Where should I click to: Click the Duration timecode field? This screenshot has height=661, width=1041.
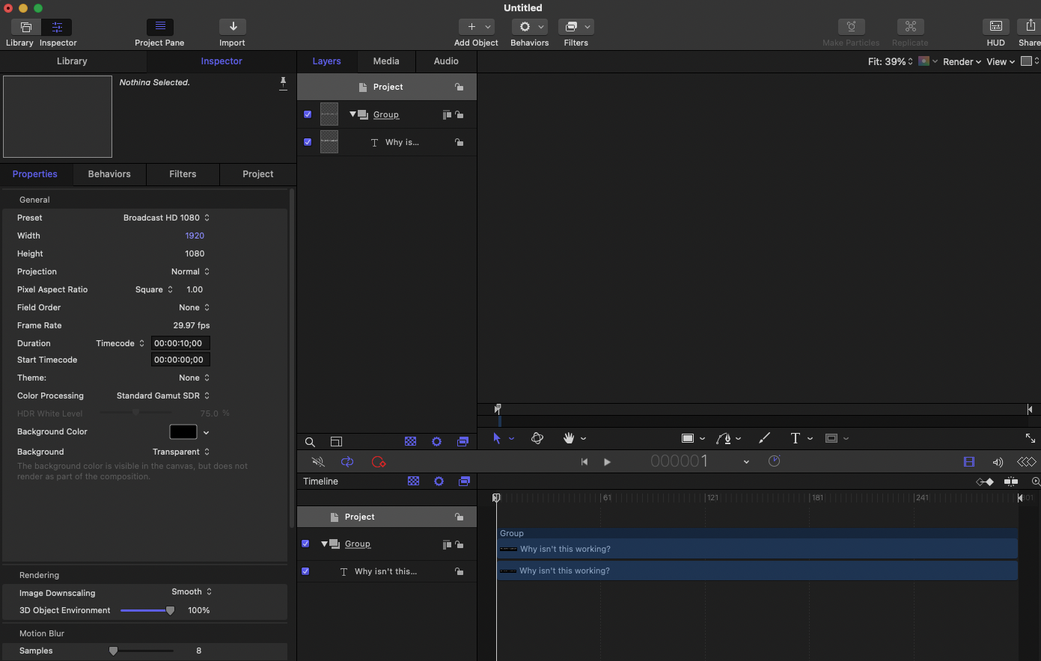180,343
